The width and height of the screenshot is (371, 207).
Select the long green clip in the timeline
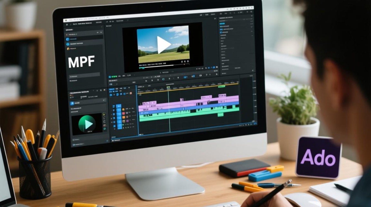pos(189,113)
